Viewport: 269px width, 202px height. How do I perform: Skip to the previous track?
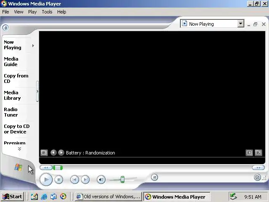(75, 180)
